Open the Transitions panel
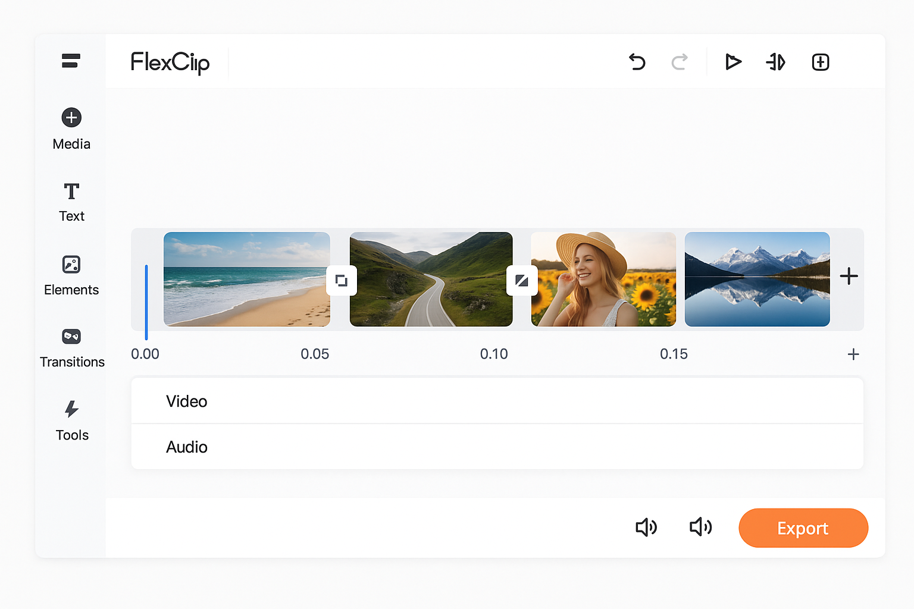The height and width of the screenshot is (609, 914). point(71,347)
